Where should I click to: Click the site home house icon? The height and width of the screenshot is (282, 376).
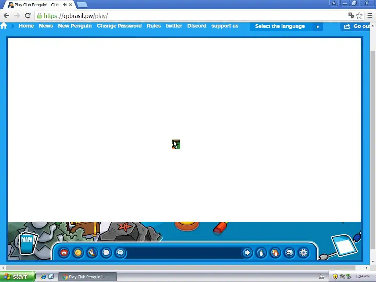coord(4,26)
